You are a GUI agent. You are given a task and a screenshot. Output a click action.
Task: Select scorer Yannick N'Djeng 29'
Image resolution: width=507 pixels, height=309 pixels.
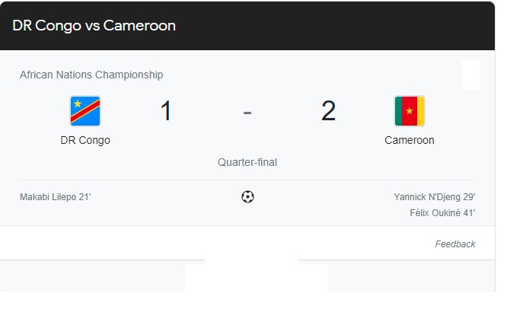point(434,197)
